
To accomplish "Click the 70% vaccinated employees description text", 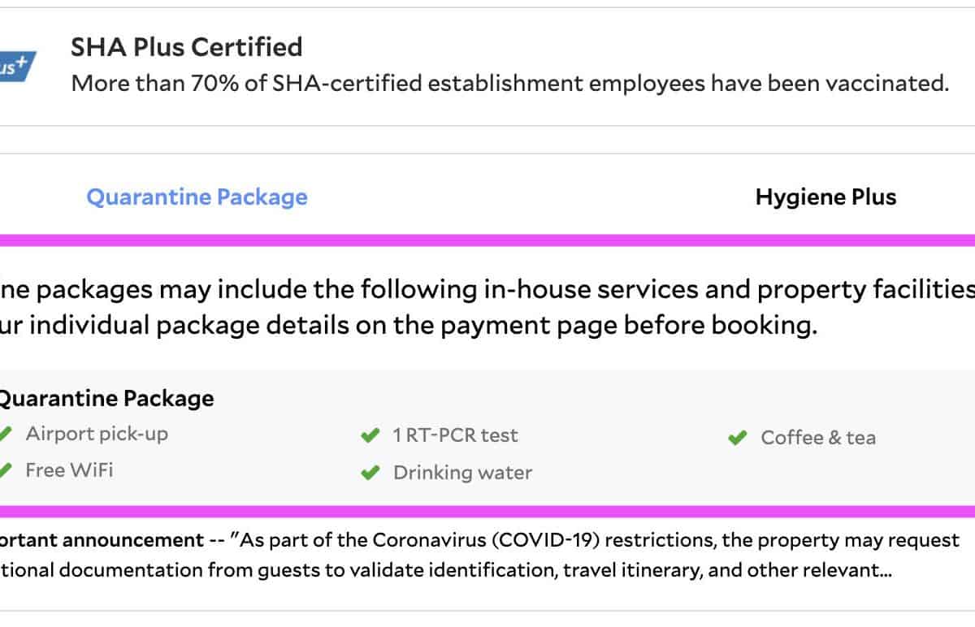I will (x=509, y=84).
